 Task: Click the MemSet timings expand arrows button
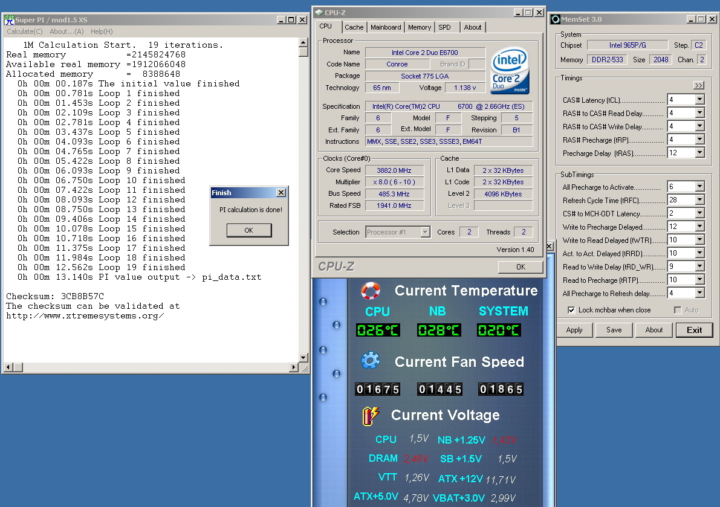point(698,85)
